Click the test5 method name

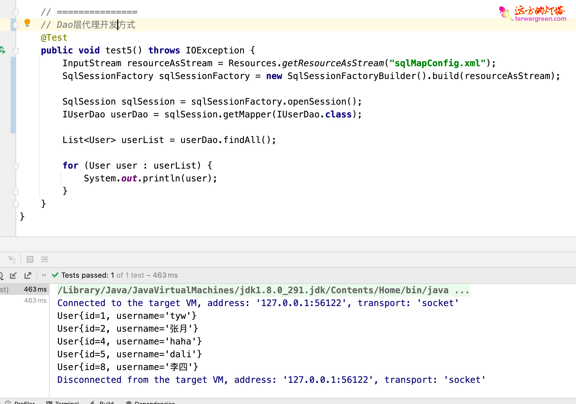click(x=119, y=50)
